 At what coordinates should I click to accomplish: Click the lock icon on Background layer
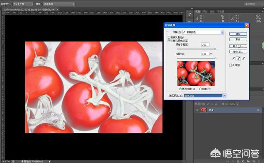pos(258,110)
